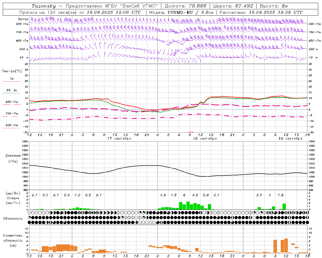The width and height of the screenshot is (322, 258).
Task: Select the '16.09.2025 12:00 UTC' start time
Action: click(x=114, y=12)
